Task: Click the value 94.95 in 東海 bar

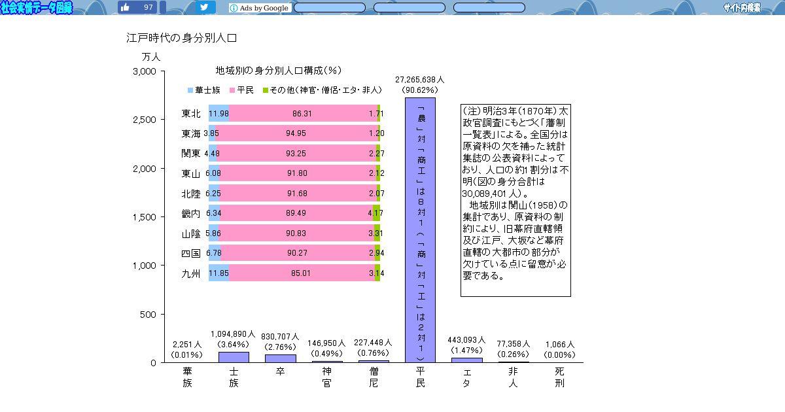Action: point(296,133)
